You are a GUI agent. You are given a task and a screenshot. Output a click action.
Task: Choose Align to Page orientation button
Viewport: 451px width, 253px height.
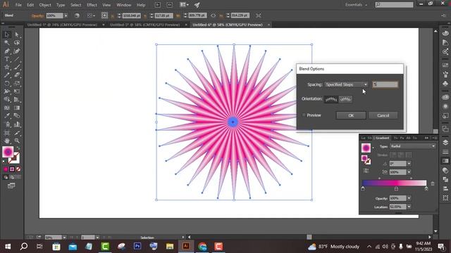tap(331, 99)
